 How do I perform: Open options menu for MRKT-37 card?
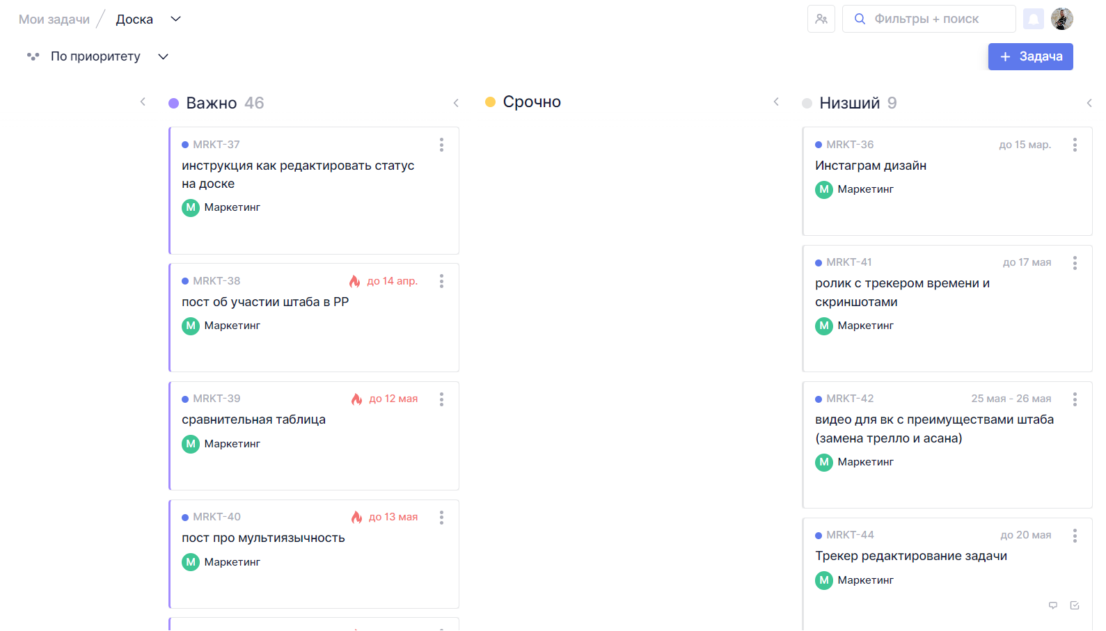[x=441, y=145]
